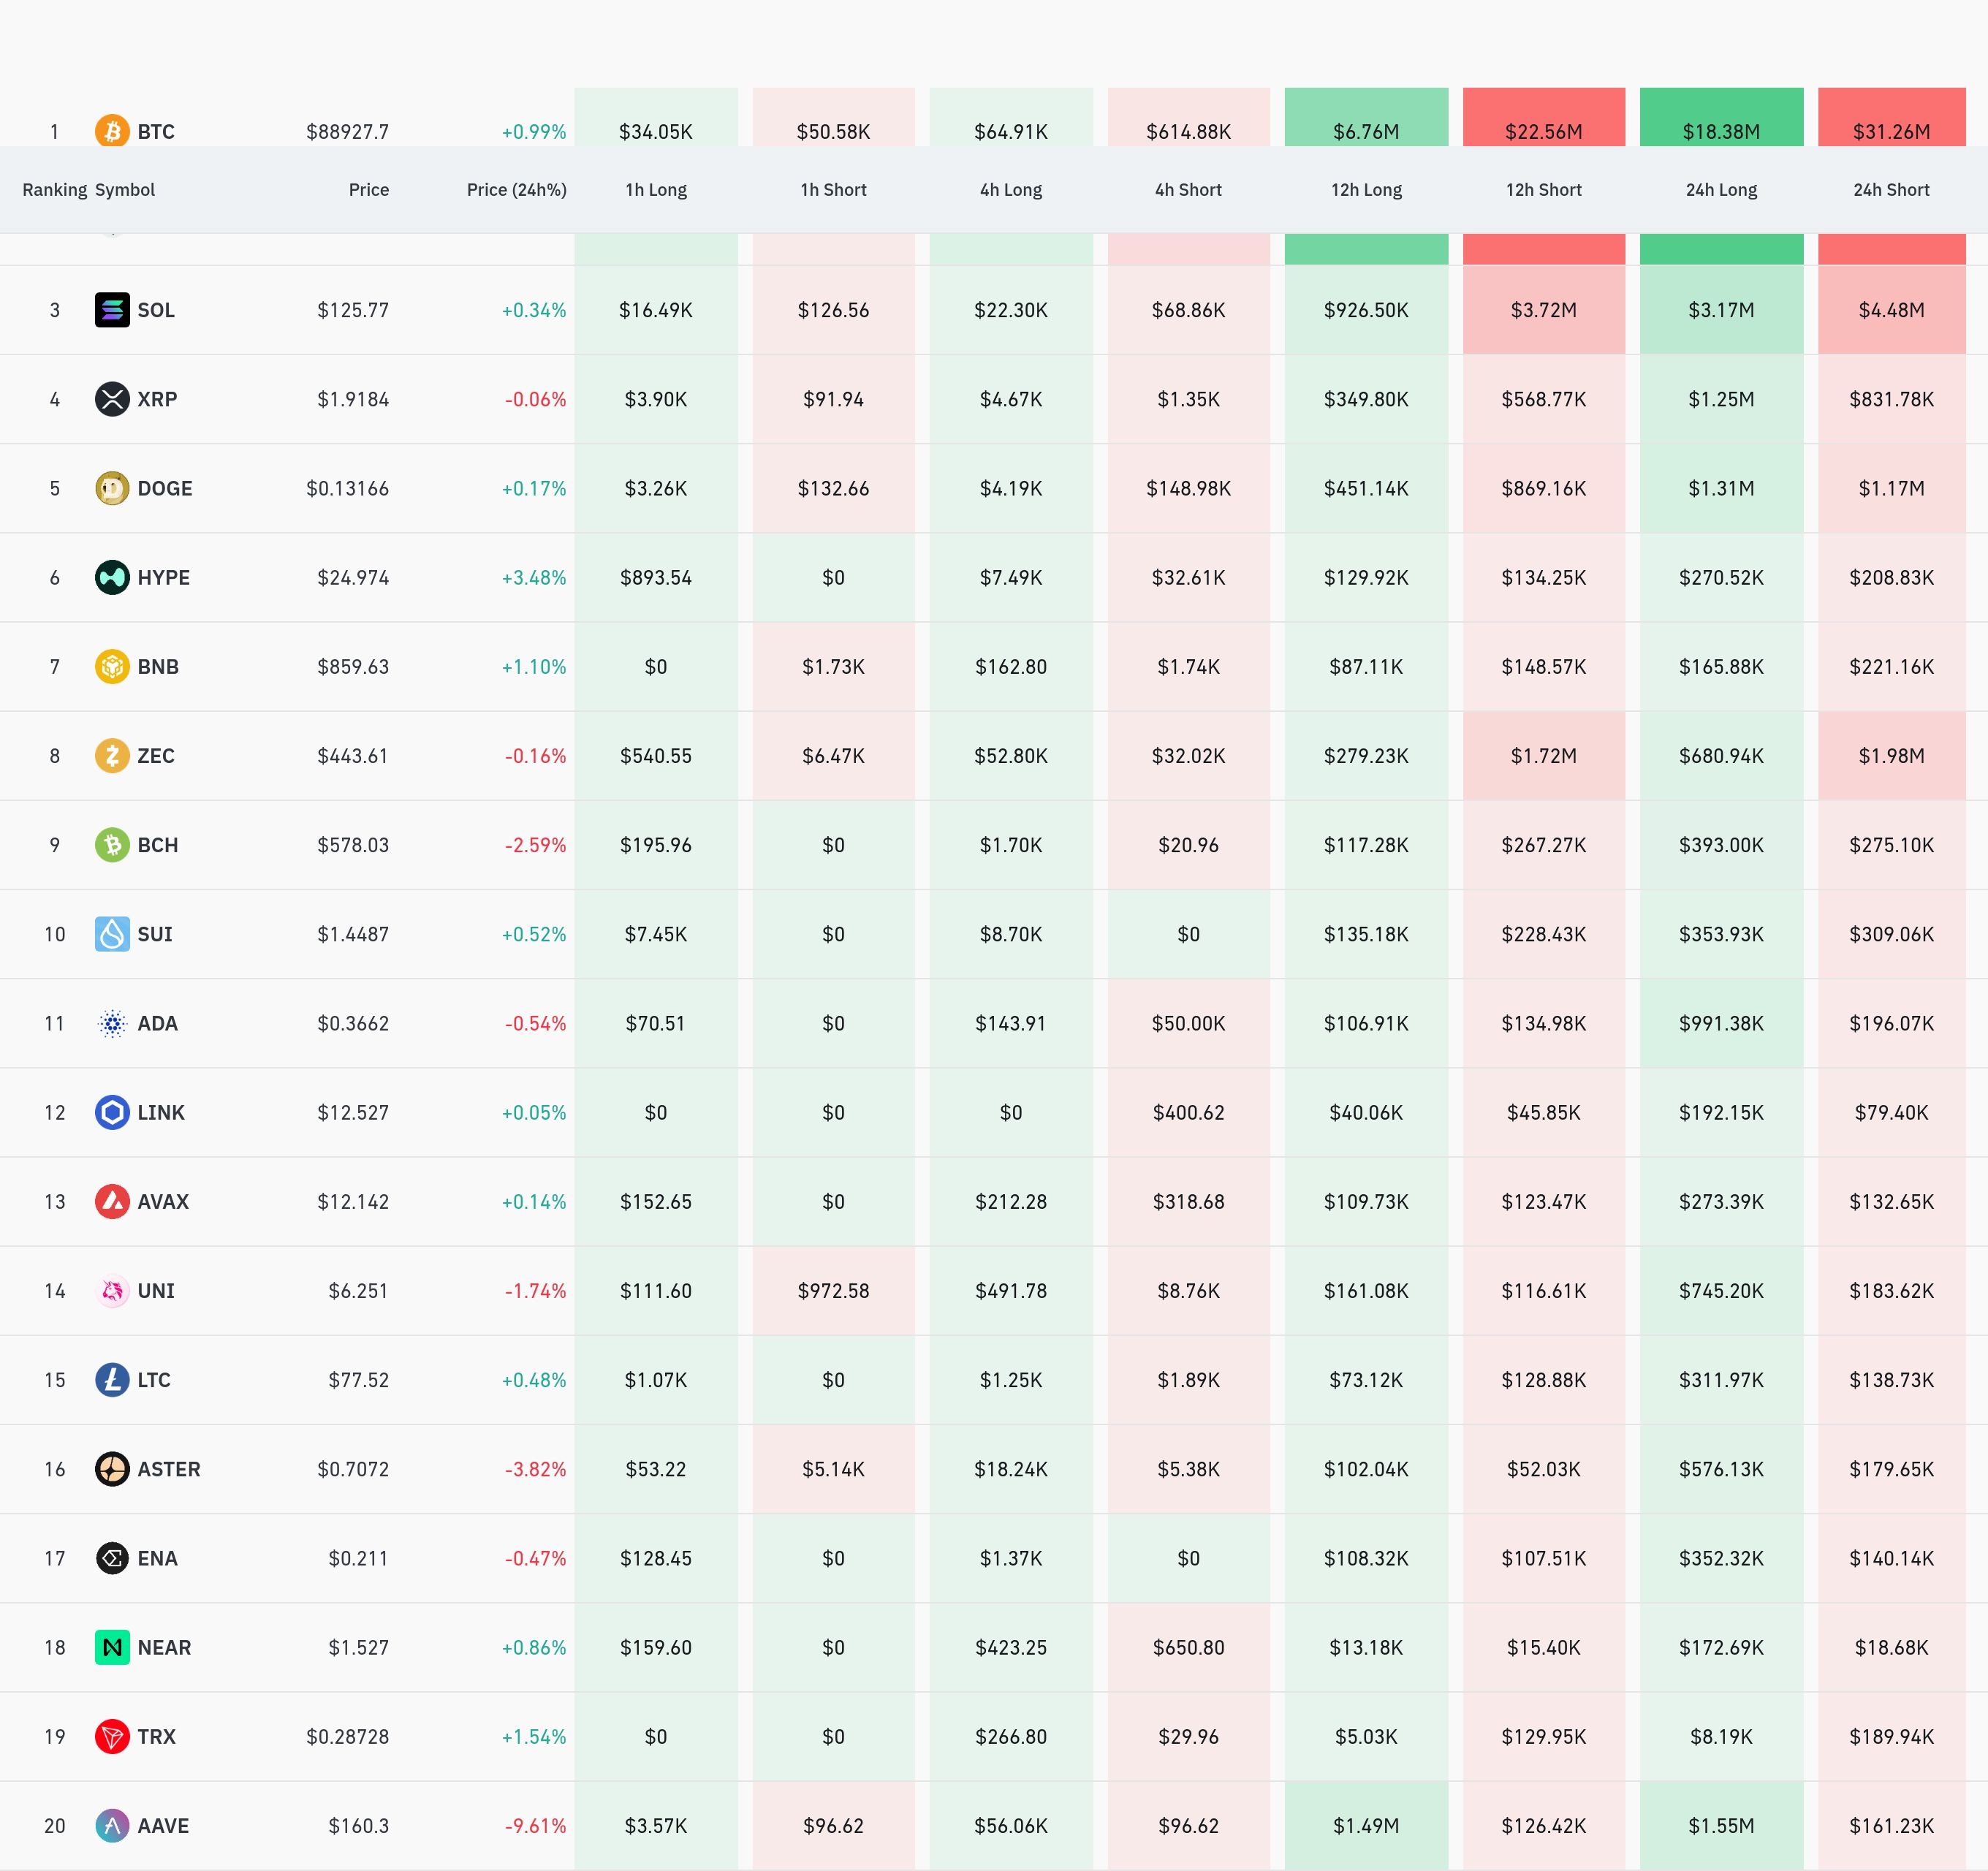Click the SOL coin icon

(112, 310)
